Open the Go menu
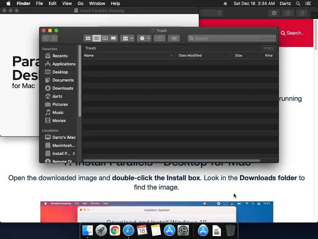The width and height of the screenshot is (318, 239). coord(80,3)
